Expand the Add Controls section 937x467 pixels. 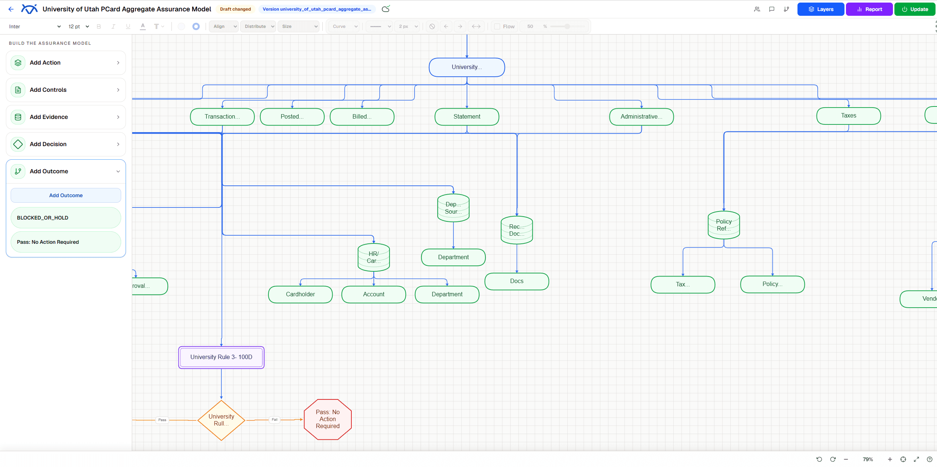click(66, 90)
